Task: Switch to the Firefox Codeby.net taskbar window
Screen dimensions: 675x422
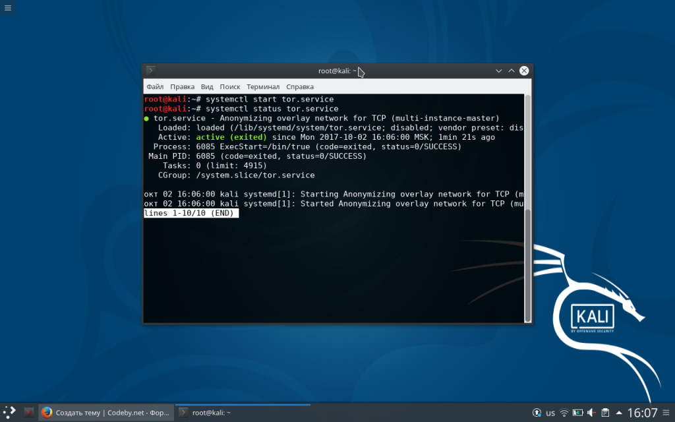Action: 105,413
